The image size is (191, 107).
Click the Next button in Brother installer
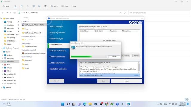[127, 81]
